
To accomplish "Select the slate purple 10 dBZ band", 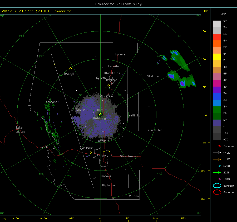I will pyautogui.click(x=217, y=123).
